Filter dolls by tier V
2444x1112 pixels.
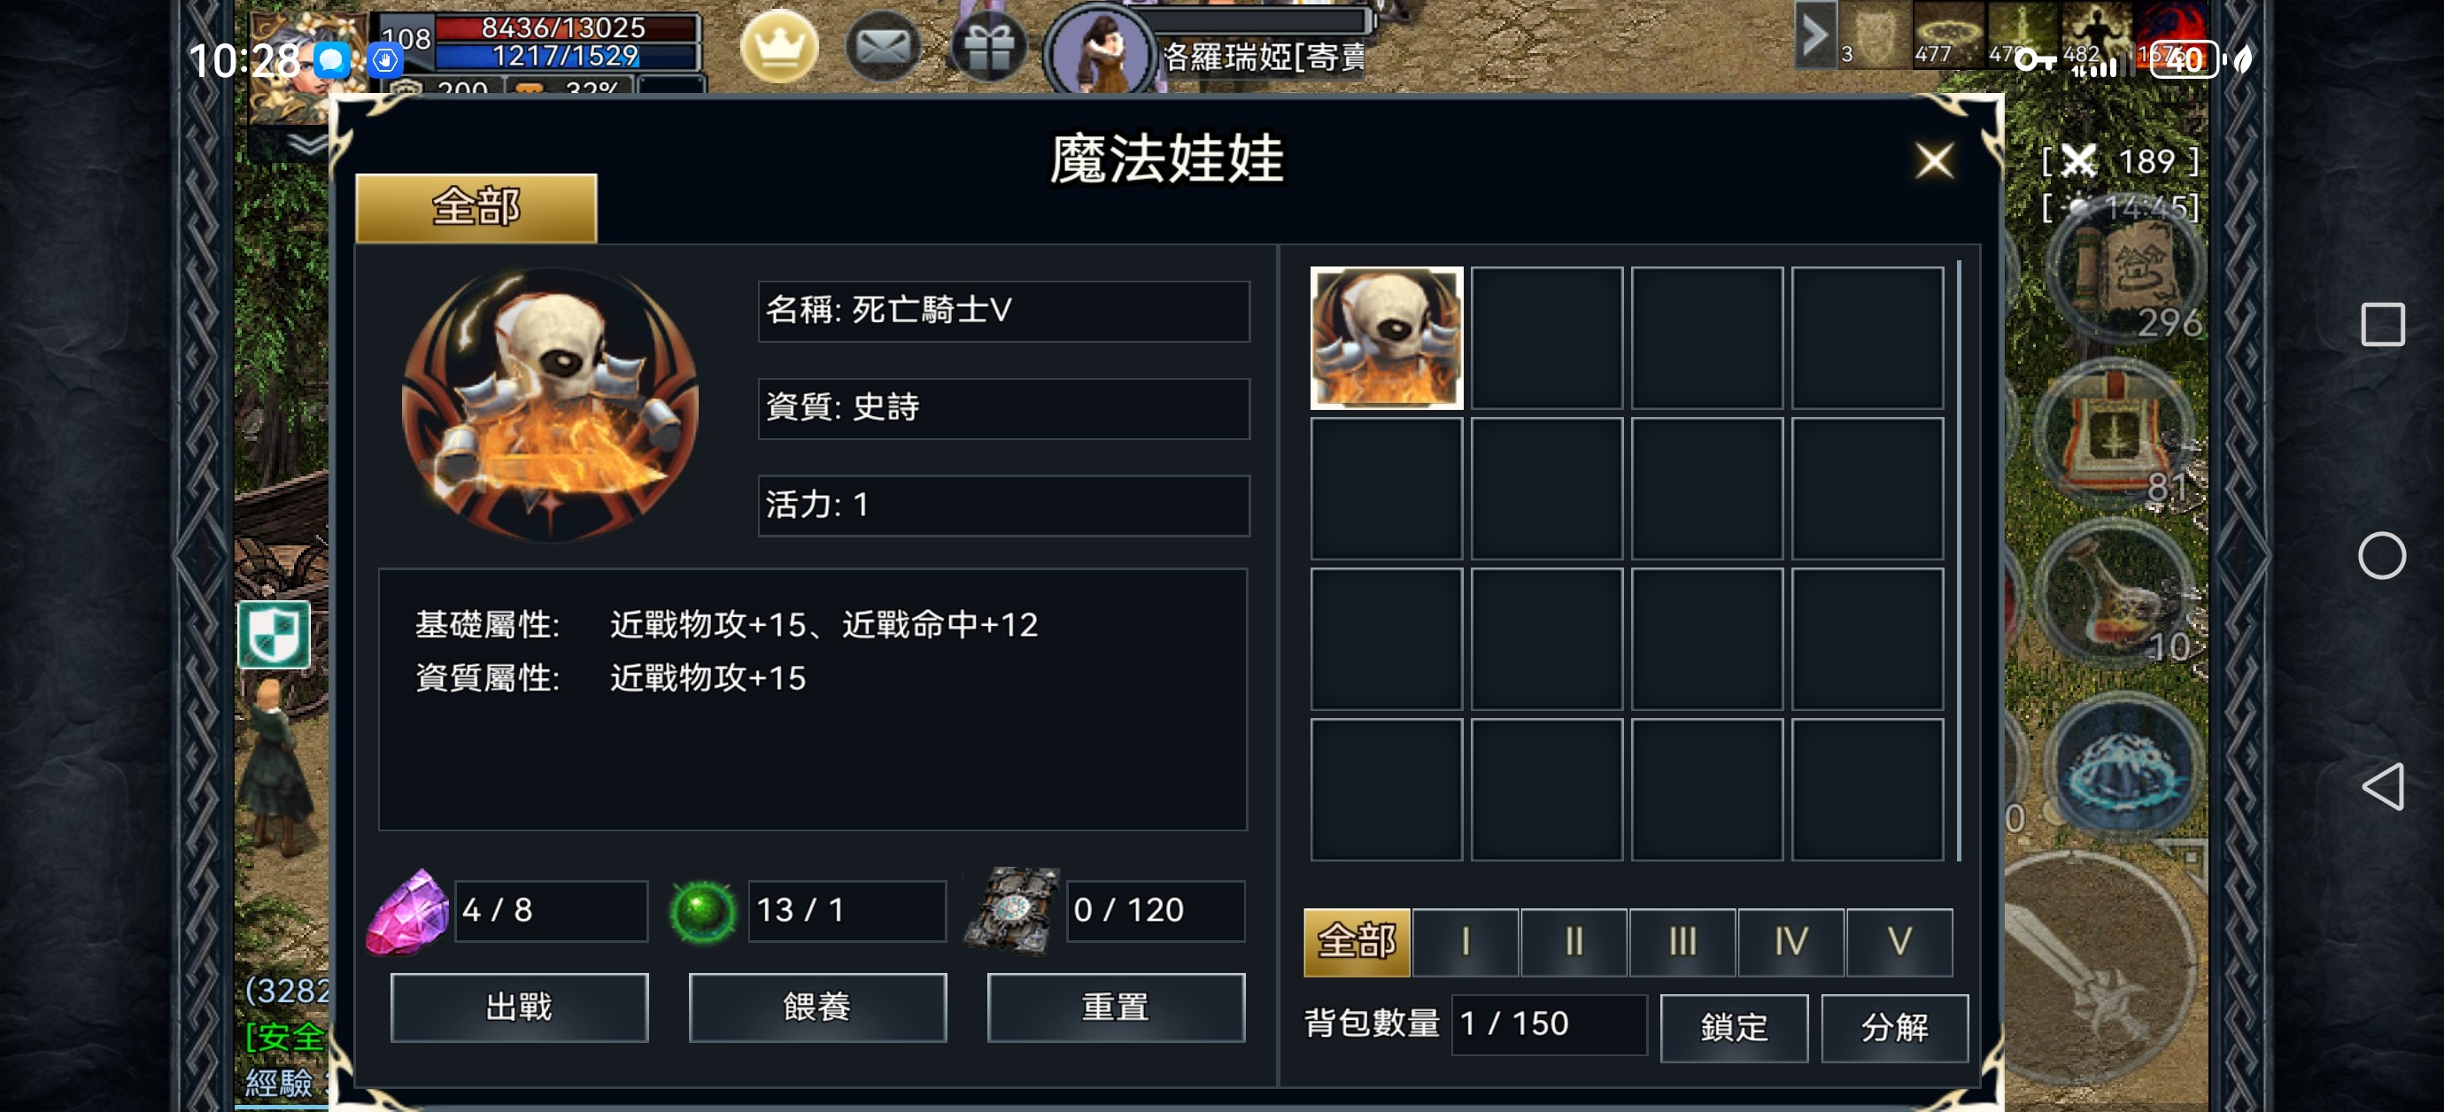pyautogui.click(x=1899, y=941)
